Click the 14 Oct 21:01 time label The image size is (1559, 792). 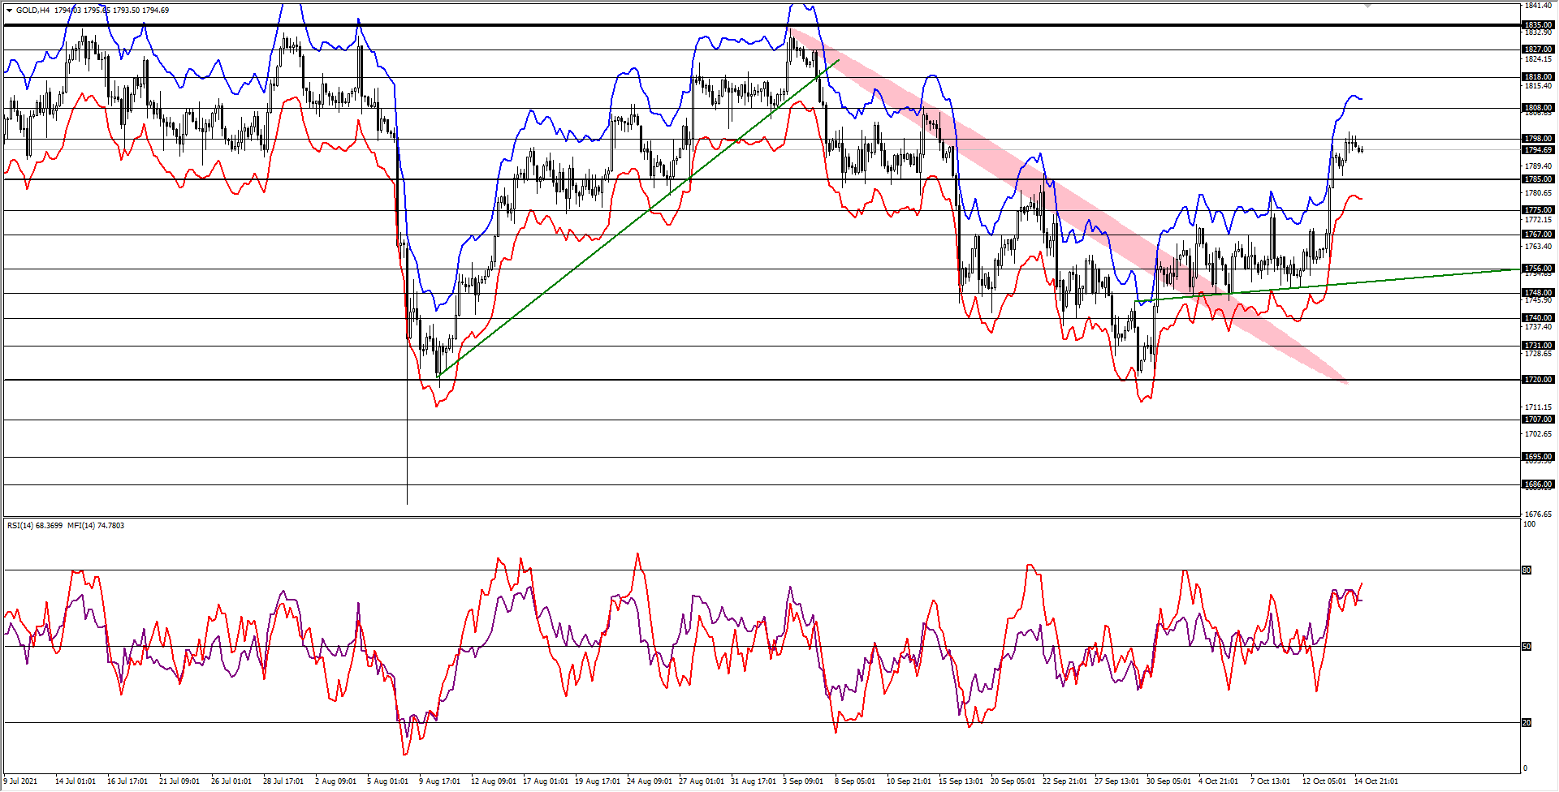[x=1376, y=781]
